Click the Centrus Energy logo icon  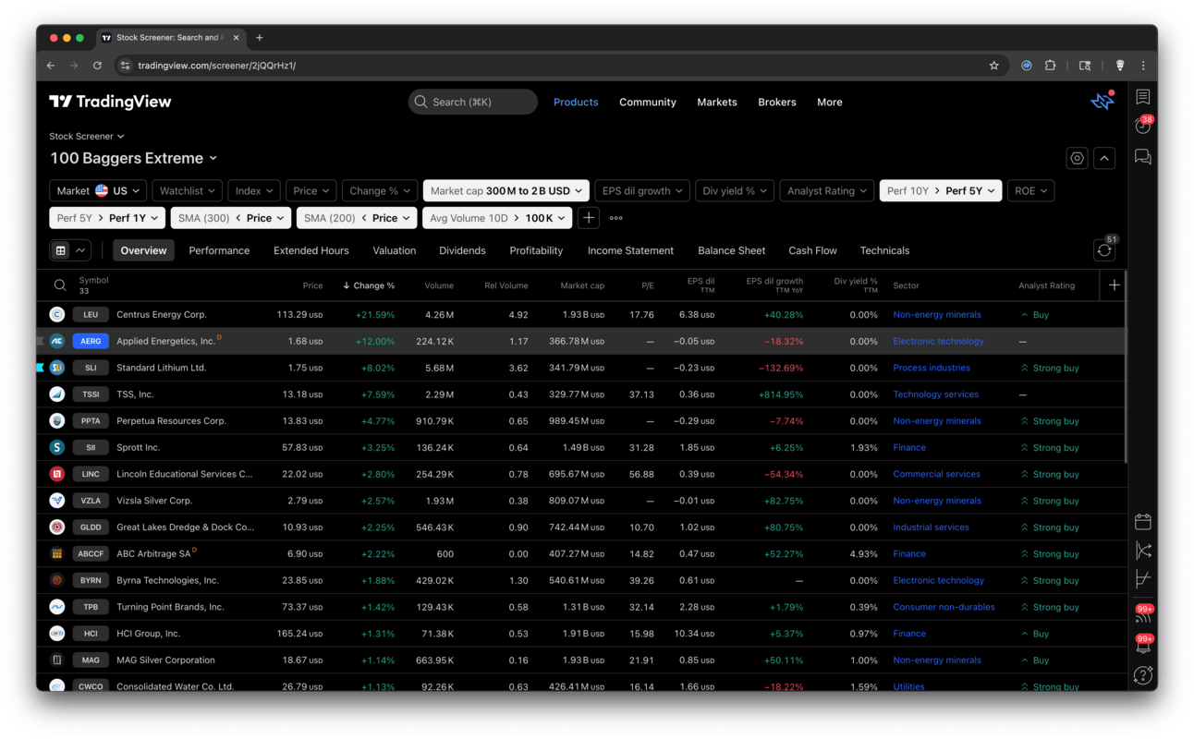pos(57,315)
